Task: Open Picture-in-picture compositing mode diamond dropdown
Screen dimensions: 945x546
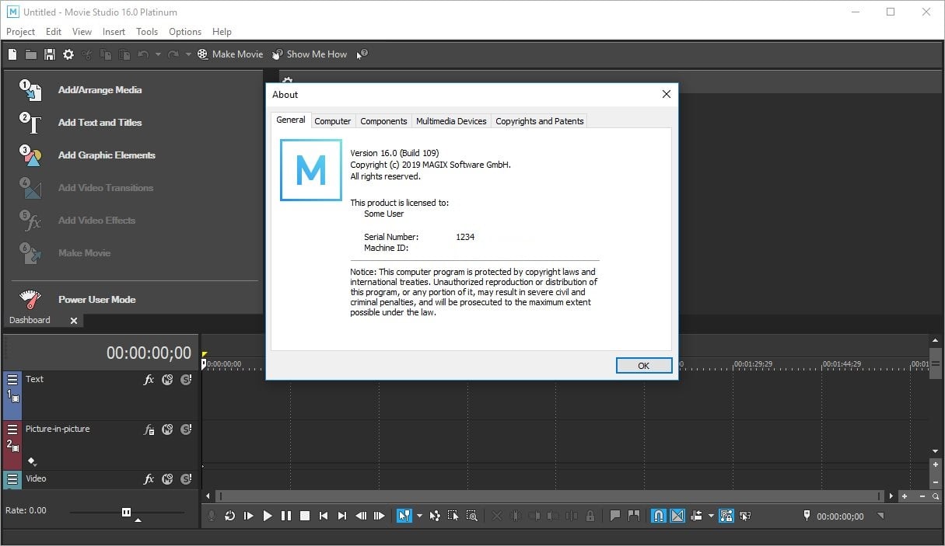Action: pyautogui.click(x=32, y=461)
